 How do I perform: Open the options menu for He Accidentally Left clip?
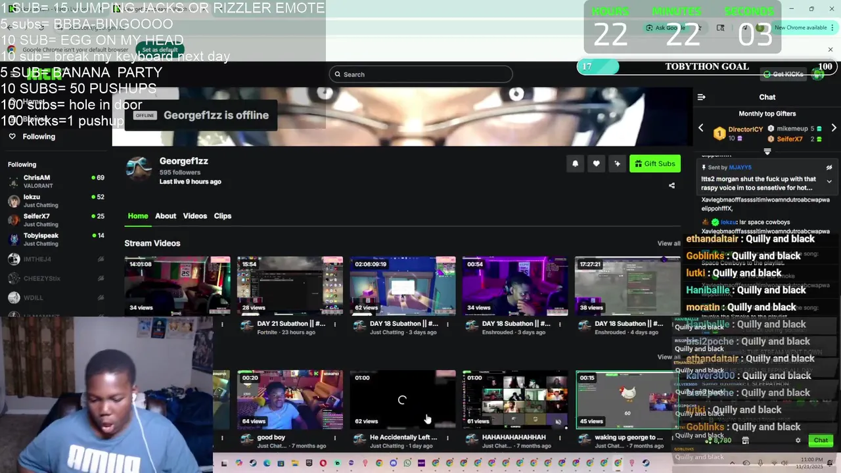point(447,438)
